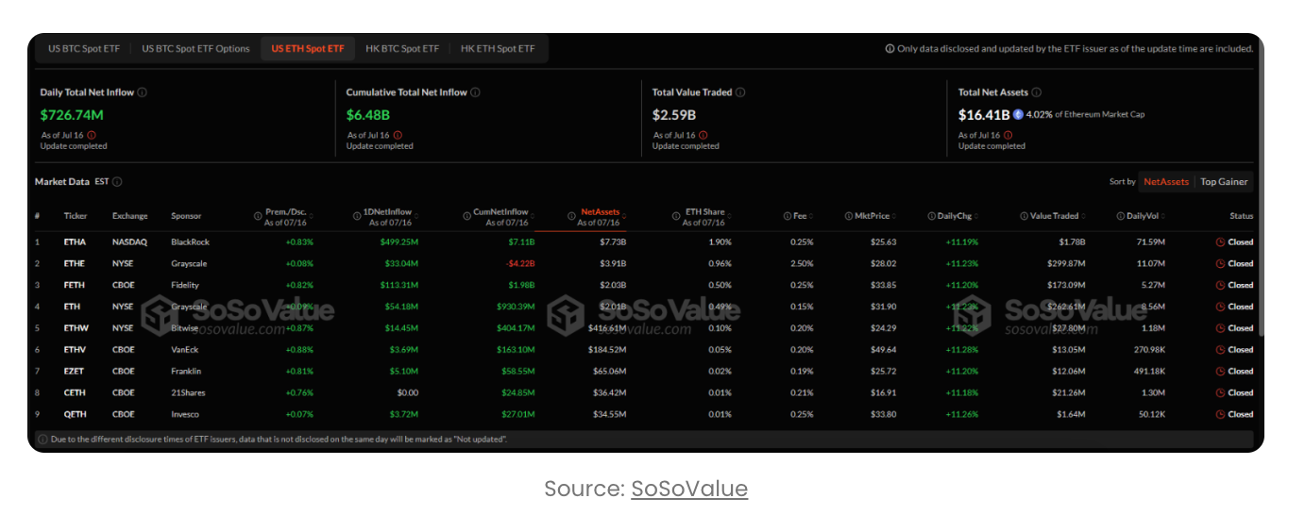Click the ETHA ticker
1305x515 pixels.
(x=75, y=242)
